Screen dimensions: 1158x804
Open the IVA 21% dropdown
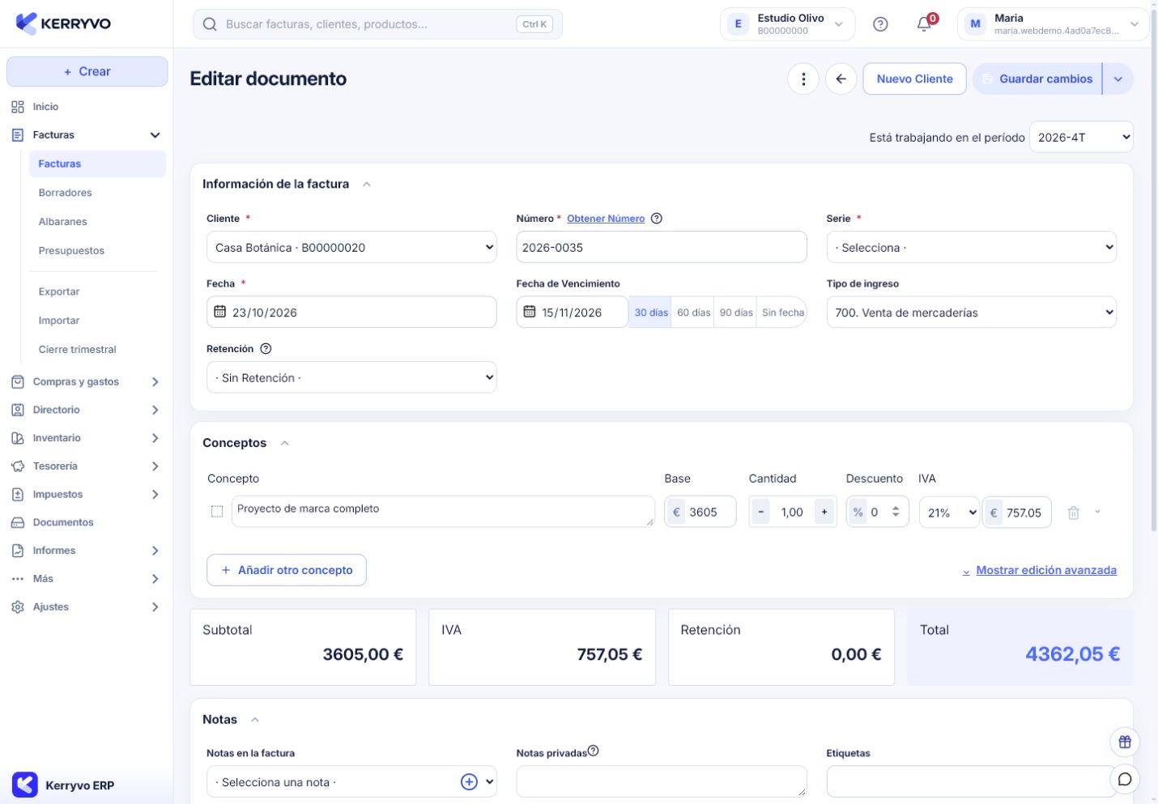click(x=949, y=513)
